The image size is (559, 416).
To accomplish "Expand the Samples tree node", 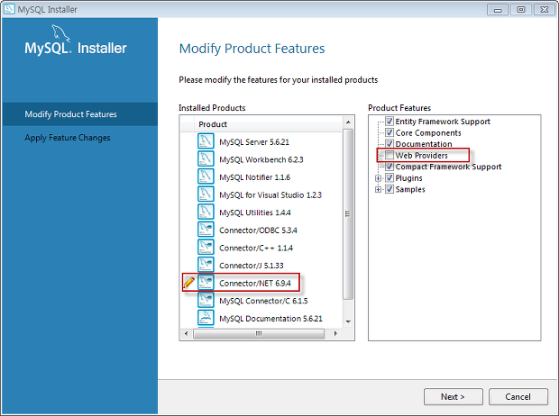I will 379,189.
